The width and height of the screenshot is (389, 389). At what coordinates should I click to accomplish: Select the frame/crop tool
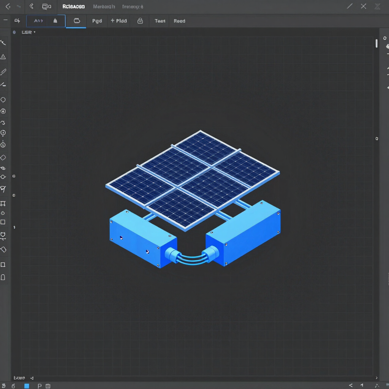(3, 204)
